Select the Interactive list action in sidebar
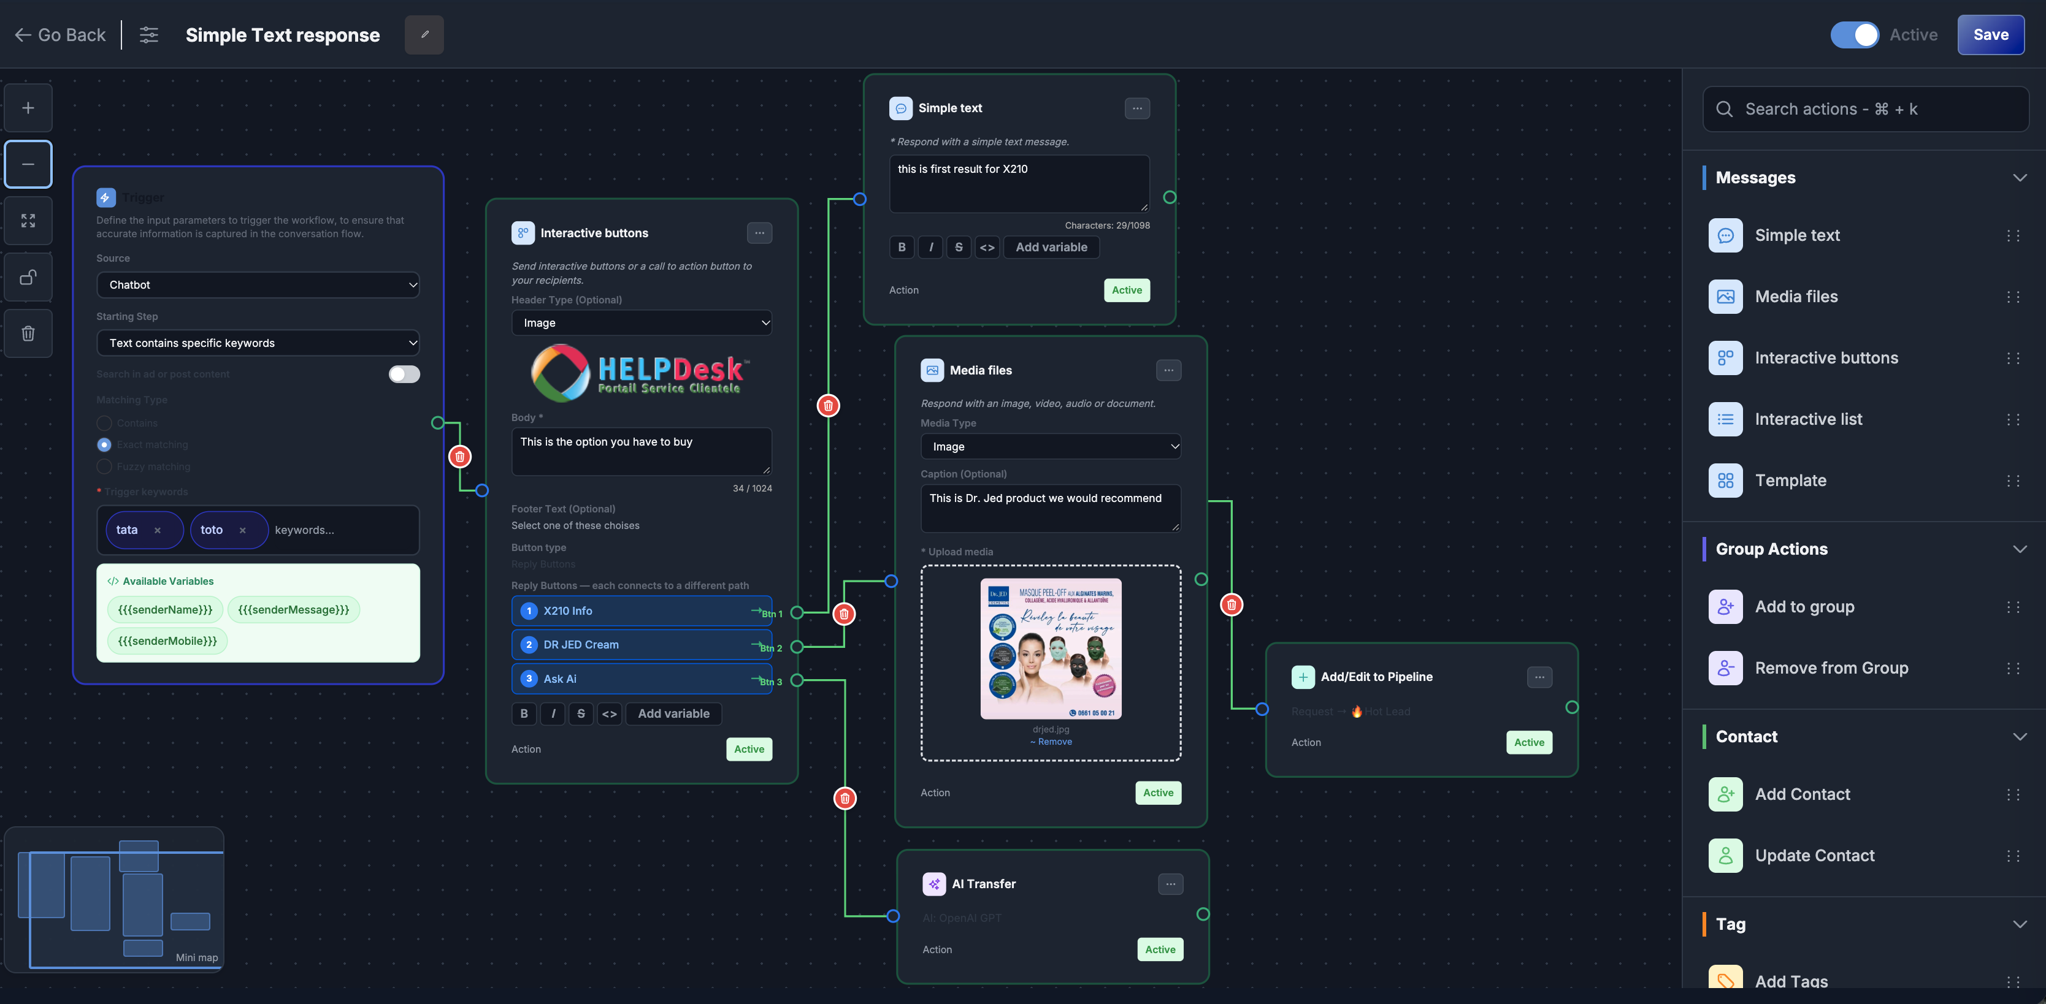 click(x=1864, y=419)
